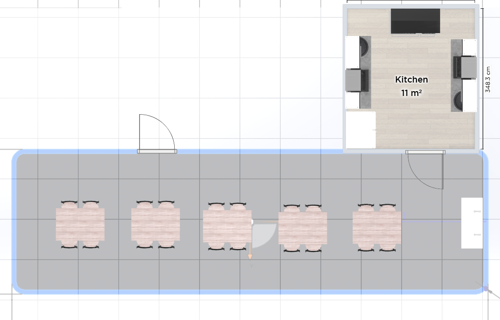
Task: Click the top-right white cabinet in the kitchen
Action: click(469, 47)
